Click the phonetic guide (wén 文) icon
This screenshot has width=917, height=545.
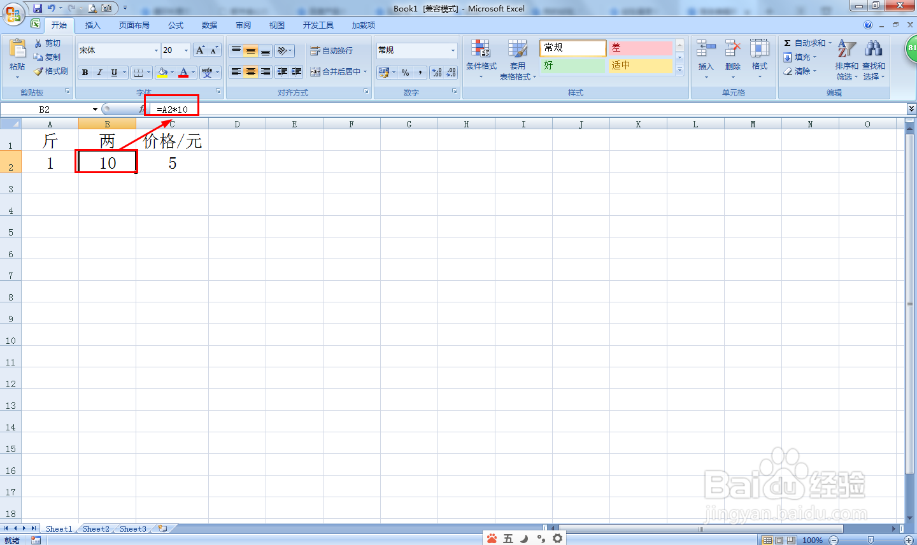click(206, 73)
